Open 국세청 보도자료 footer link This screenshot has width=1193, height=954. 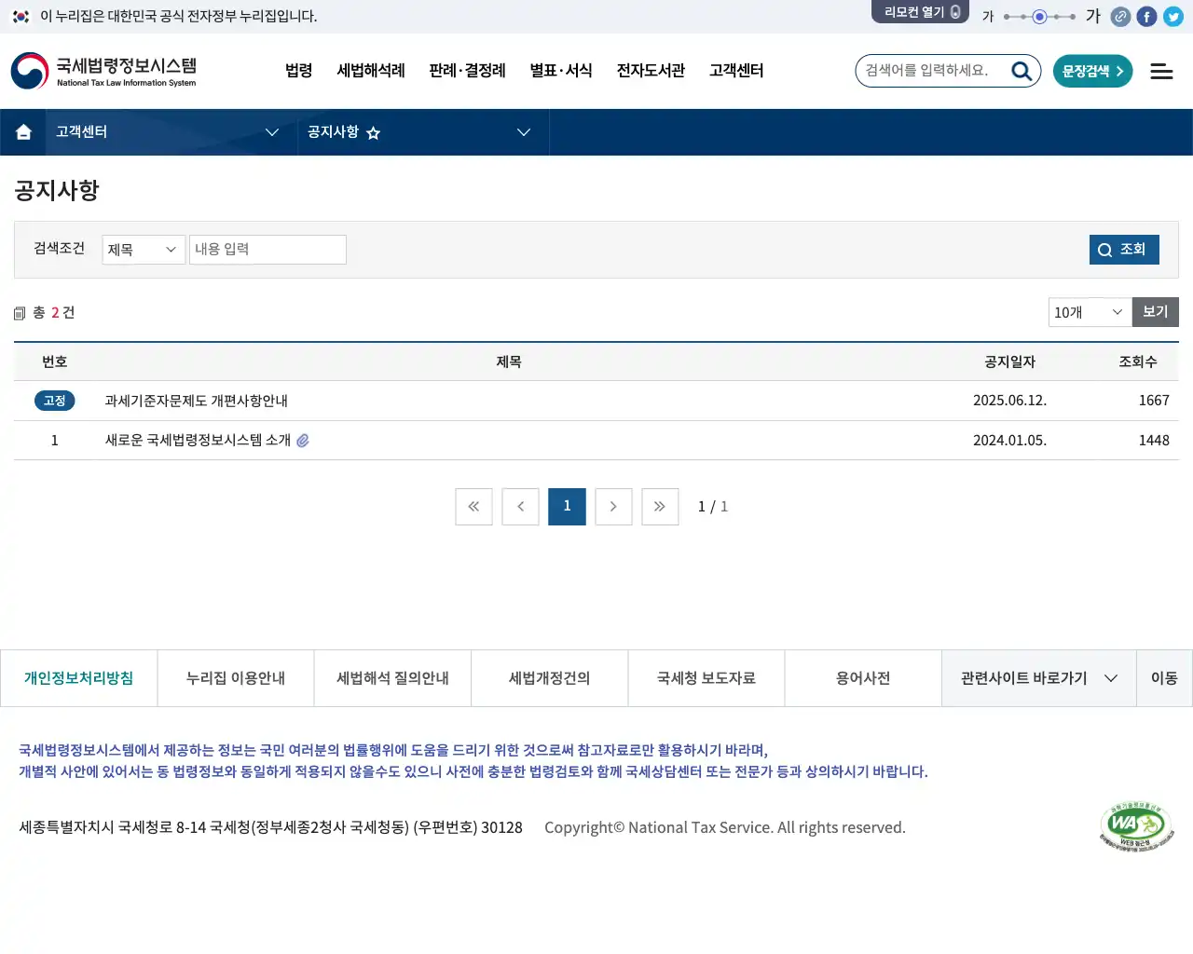[706, 678]
